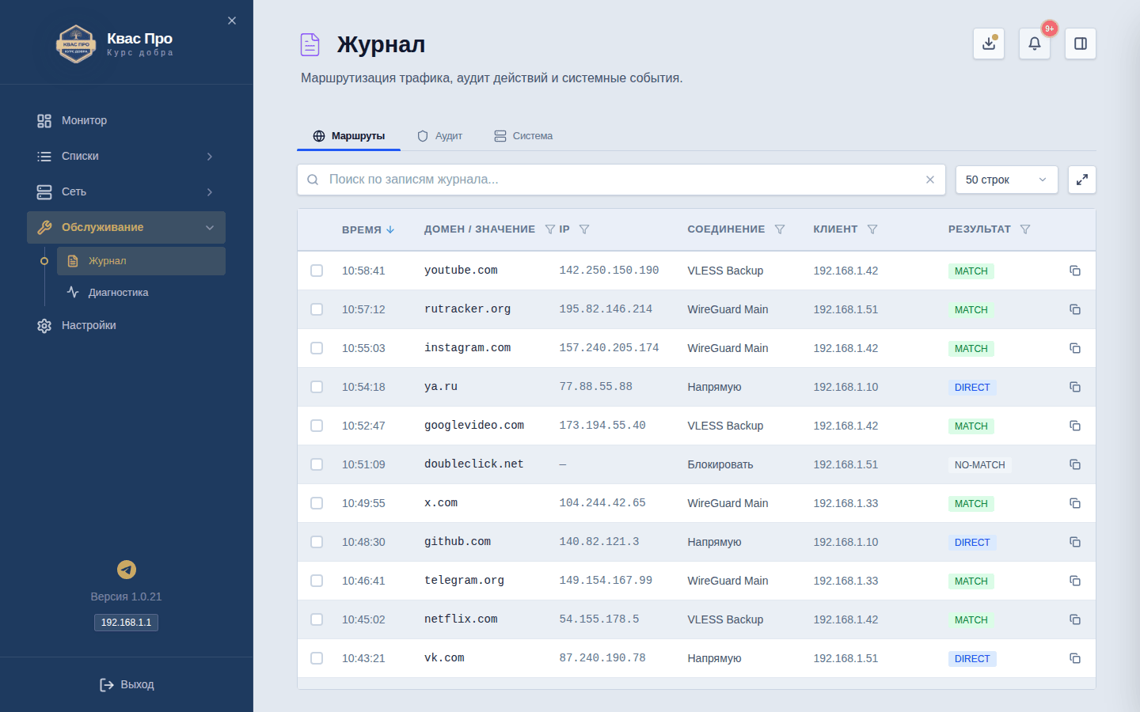Open the Журнал sidebar item
1140x712 pixels.
141,261
